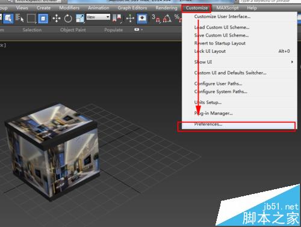Select Revert to Startup Layout
Viewport: 301px width, 227px height.
(240, 43)
